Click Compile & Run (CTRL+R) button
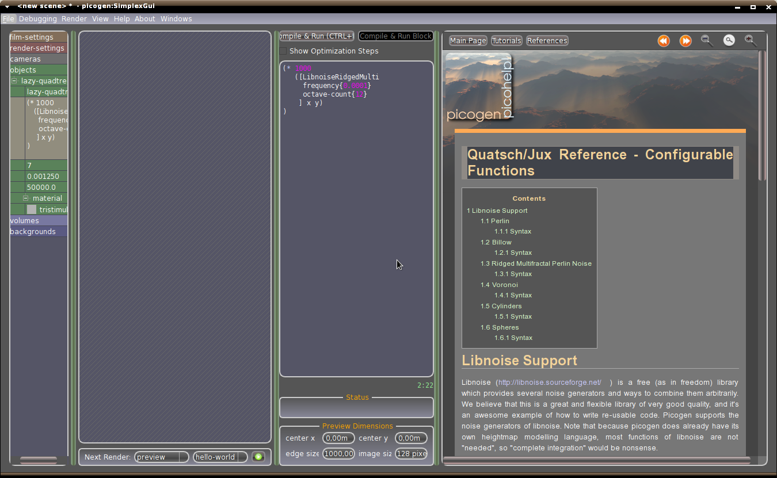This screenshot has width=777, height=478. pyautogui.click(x=317, y=36)
